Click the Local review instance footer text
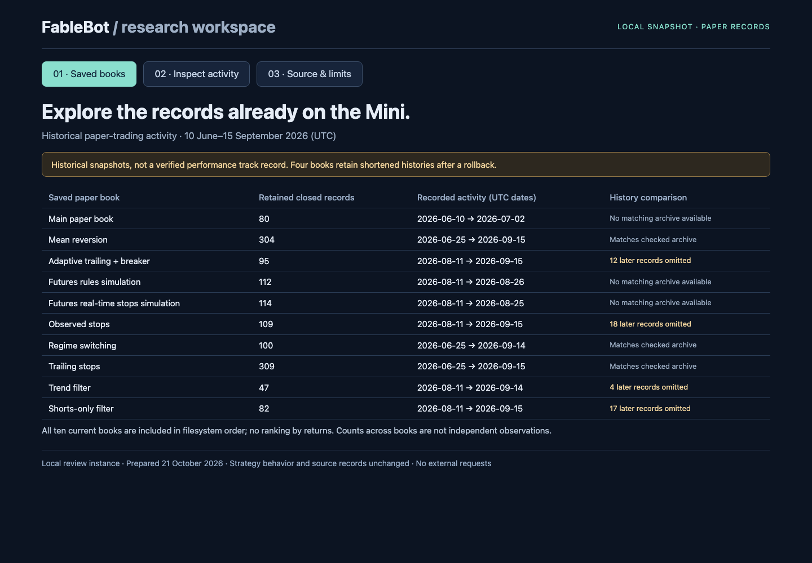The height and width of the screenshot is (563, 812). coord(266,463)
